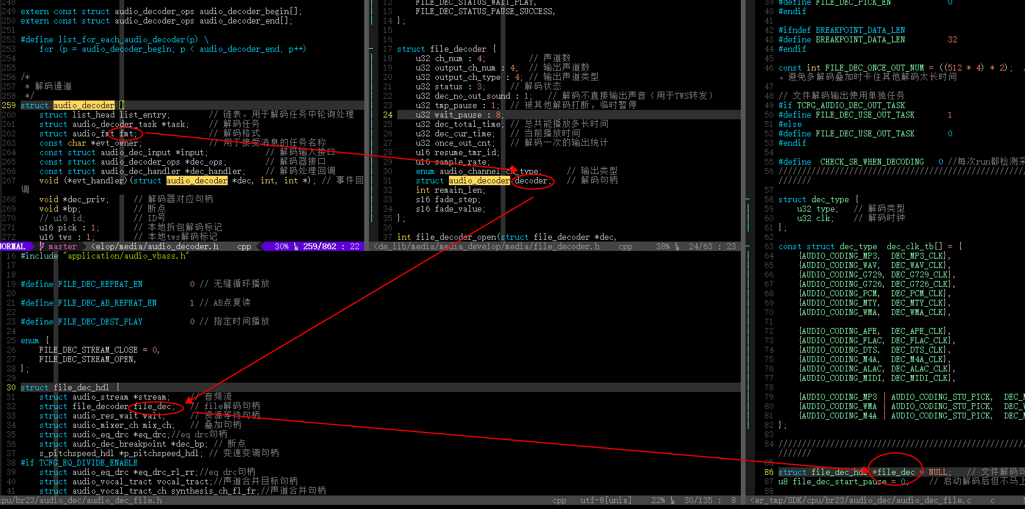Click the 38% scroll percentage in status line

click(663, 246)
